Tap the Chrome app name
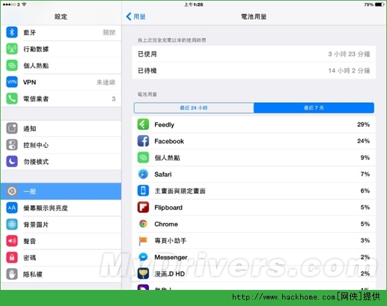The image size is (387, 306). (166, 224)
